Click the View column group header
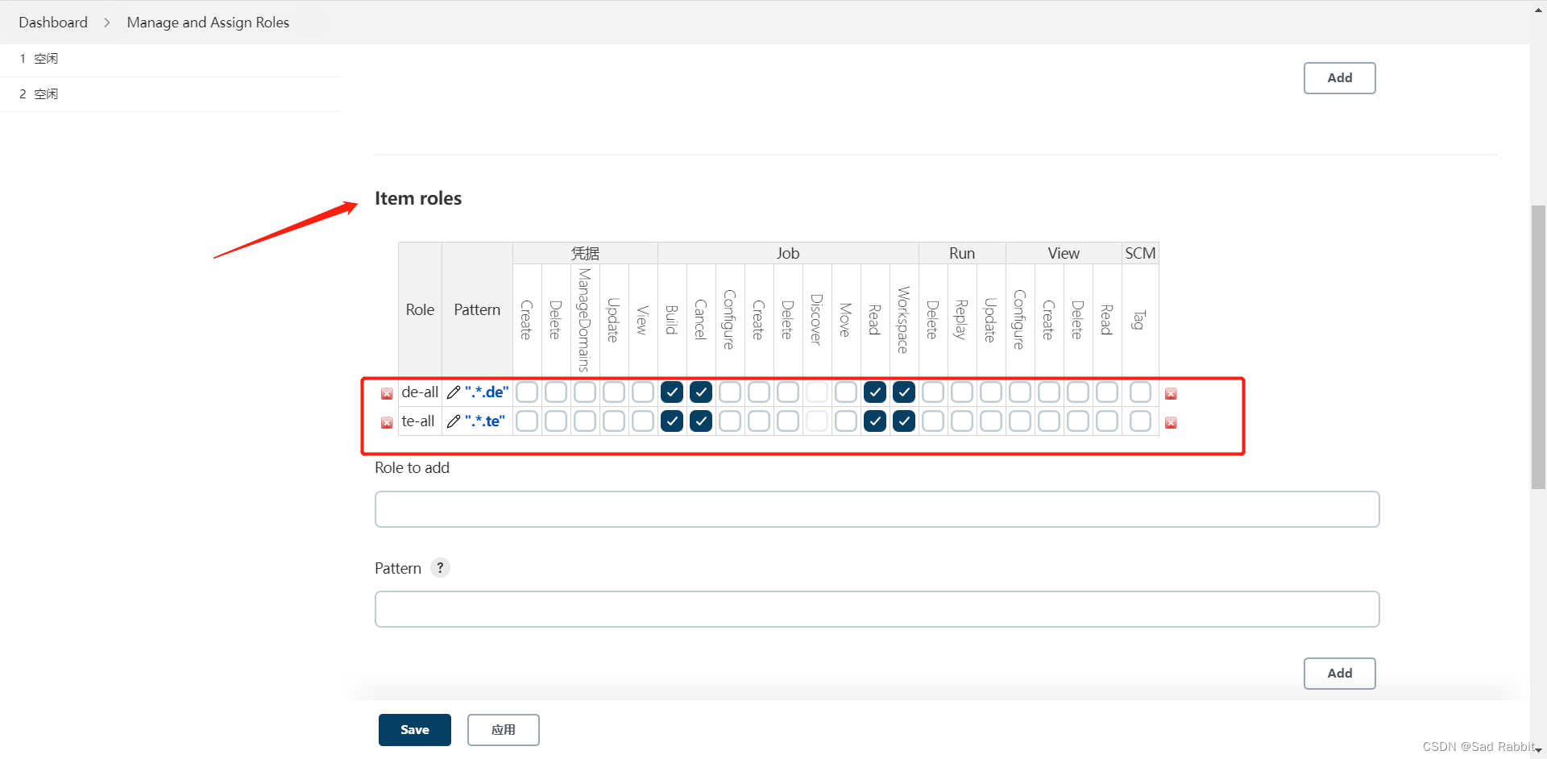Image resolution: width=1547 pixels, height=759 pixels. pyautogui.click(x=1064, y=253)
